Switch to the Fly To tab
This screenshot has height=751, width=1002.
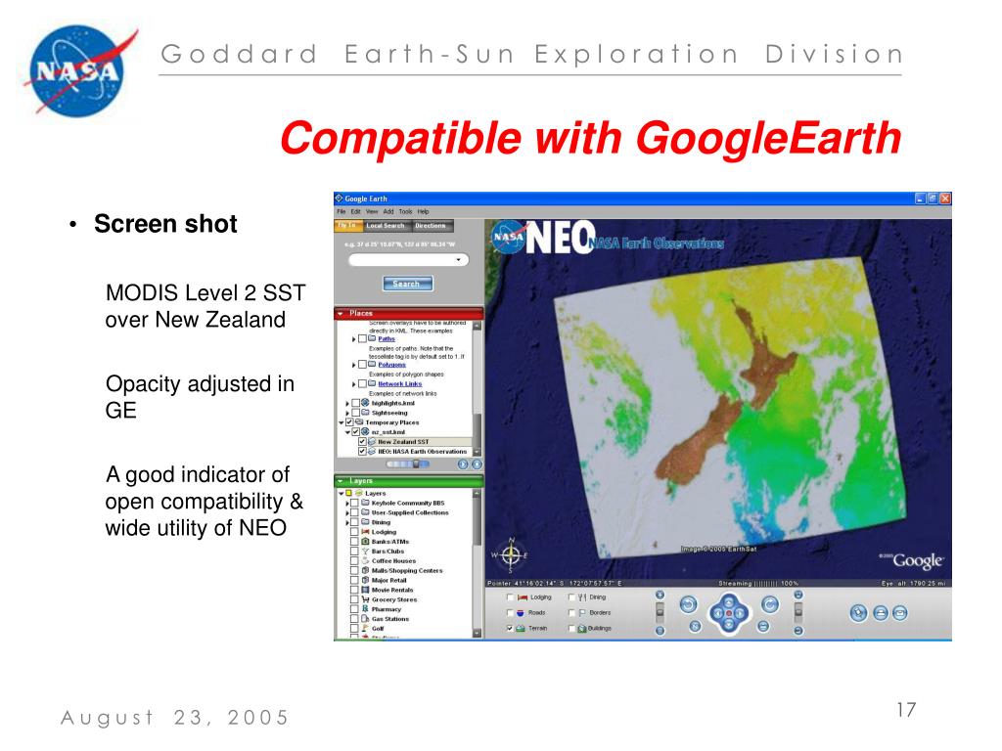click(x=347, y=226)
